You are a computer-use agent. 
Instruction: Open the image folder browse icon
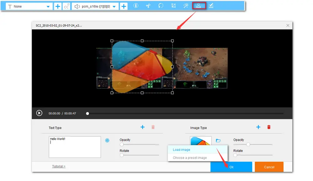click(218, 140)
